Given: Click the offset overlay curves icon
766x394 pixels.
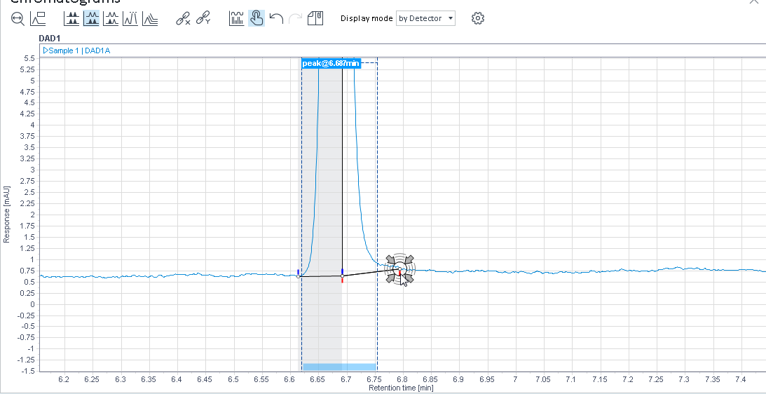Looking at the screenshot, I should click(x=150, y=19).
